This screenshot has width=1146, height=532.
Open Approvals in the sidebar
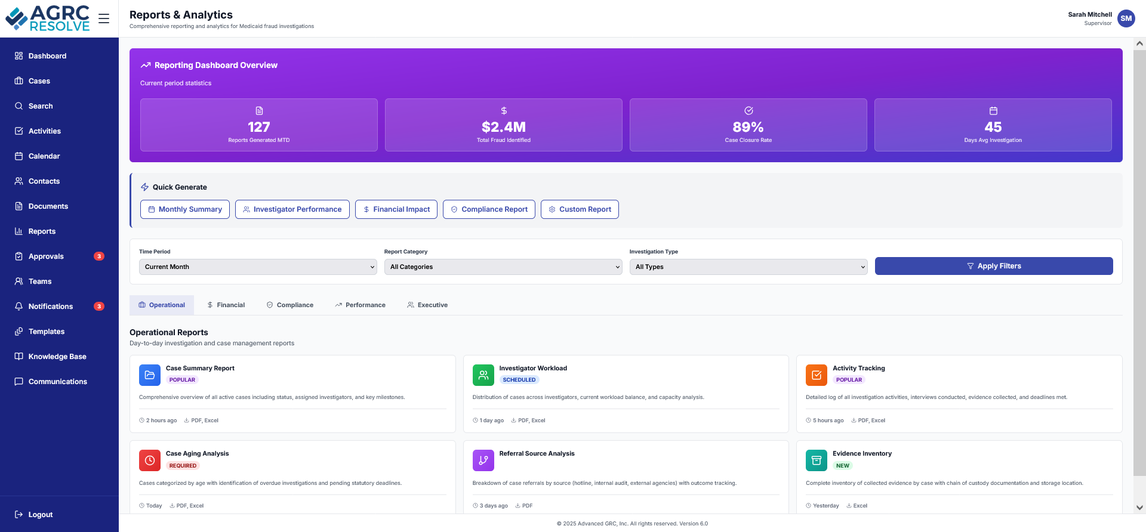click(x=46, y=256)
